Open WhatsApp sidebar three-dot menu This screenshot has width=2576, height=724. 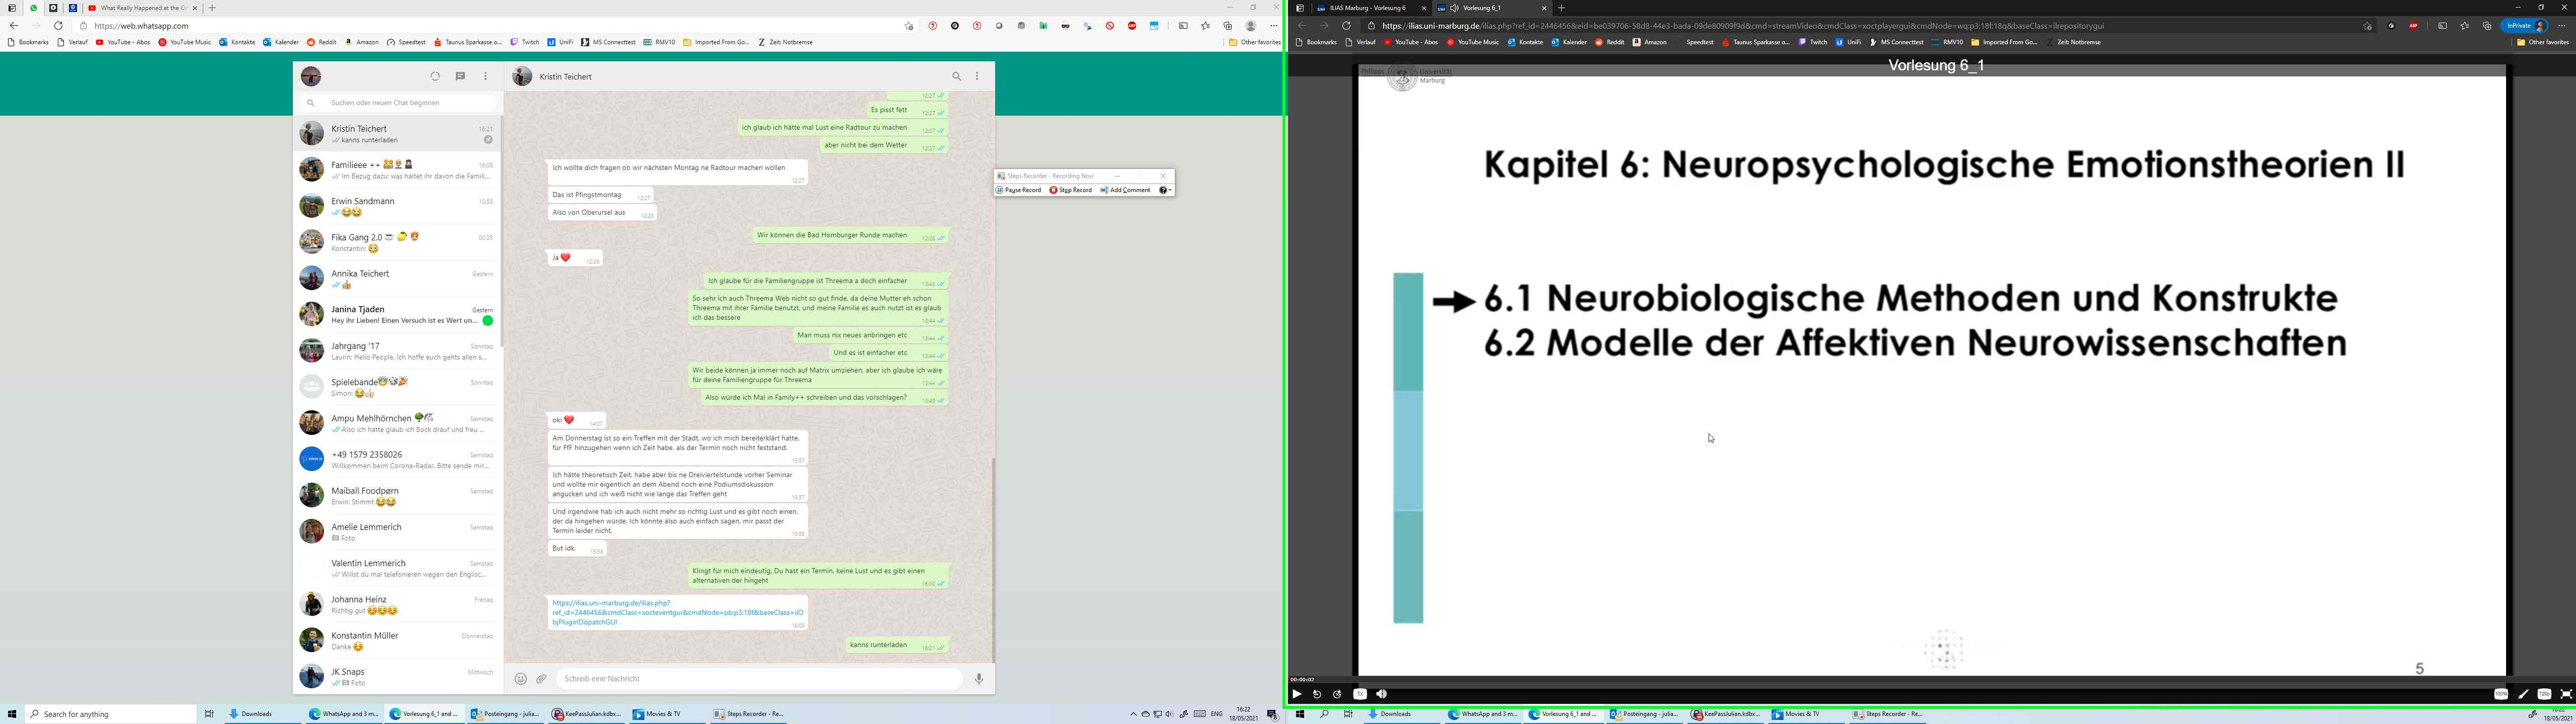[486, 76]
